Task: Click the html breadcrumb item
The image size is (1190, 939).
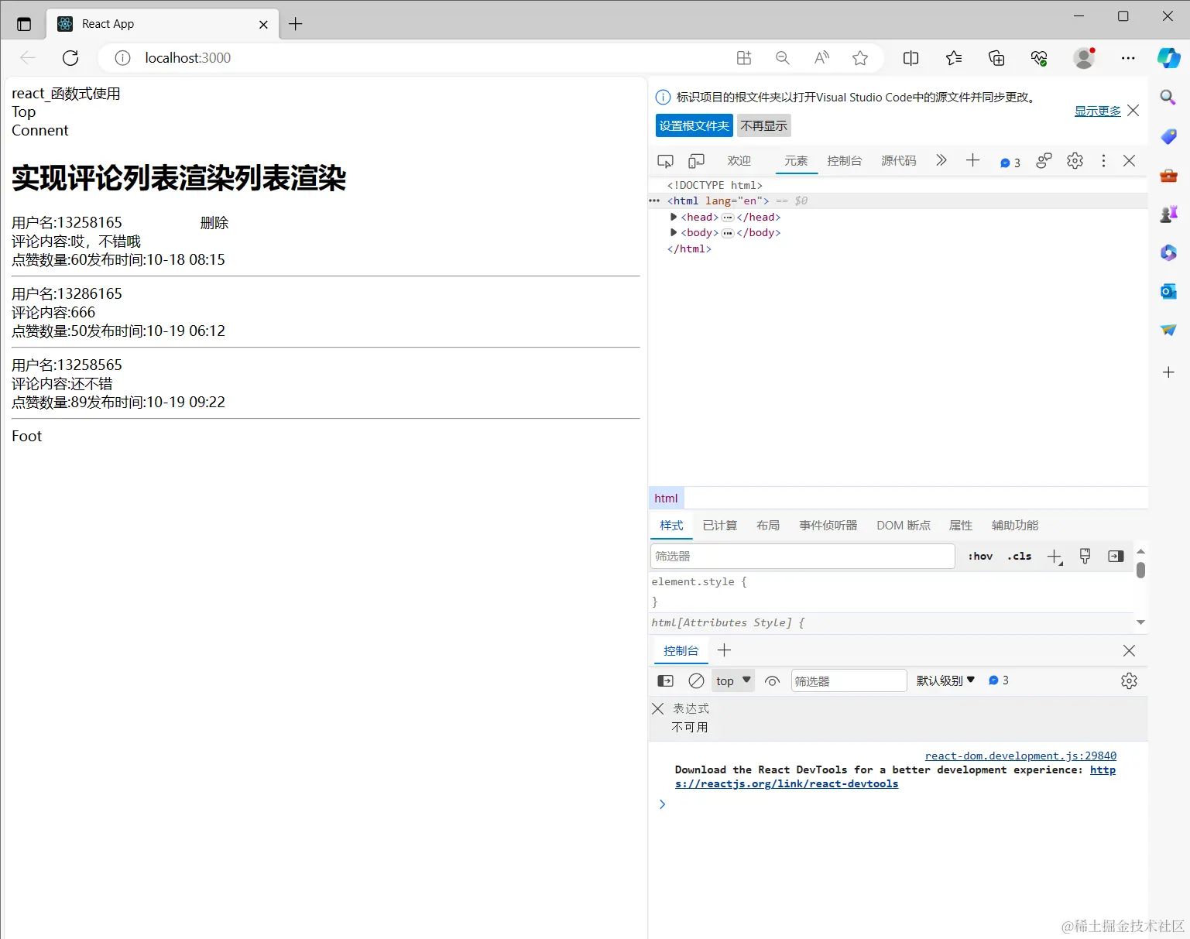Action: [666, 499]
